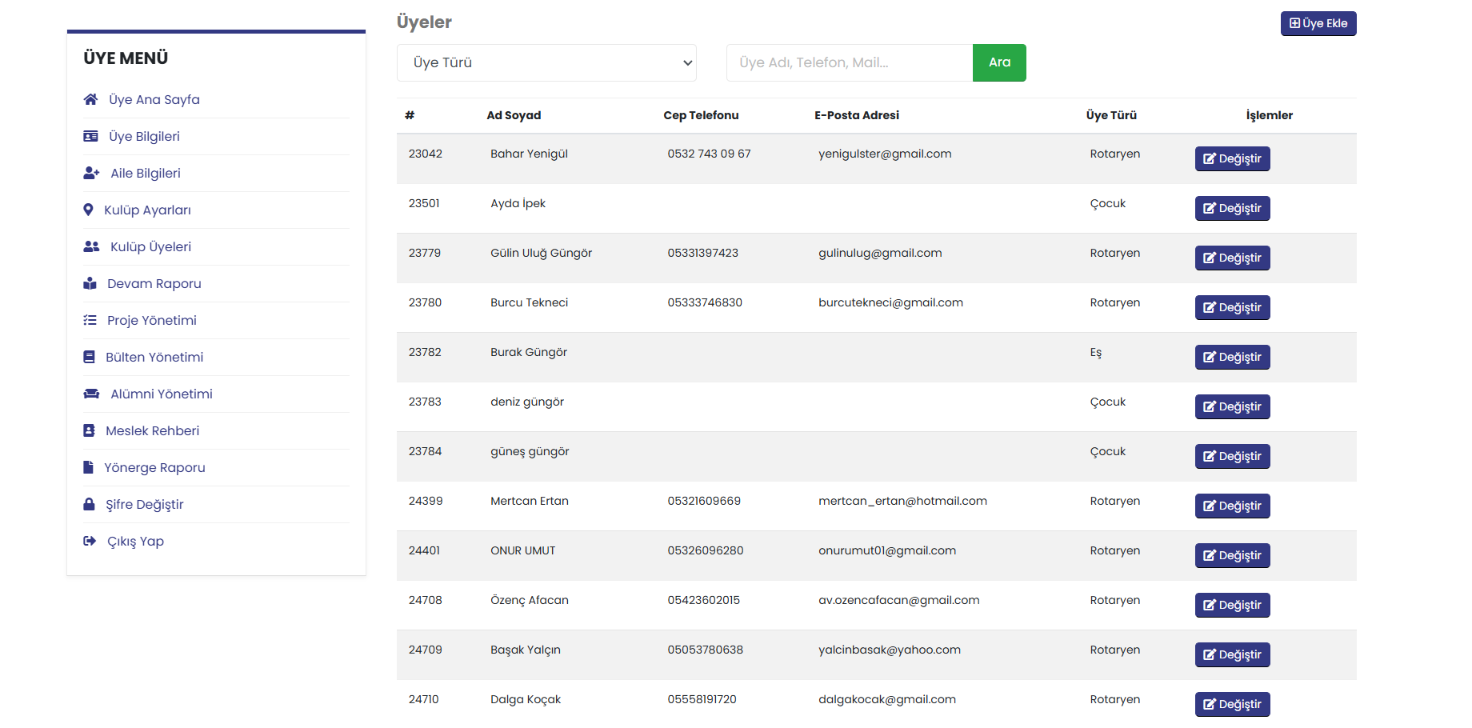Click the couch icon beside Alümni Yönetimi
Viewport: 1472px width, 728px height.
(x=91, y=394)
